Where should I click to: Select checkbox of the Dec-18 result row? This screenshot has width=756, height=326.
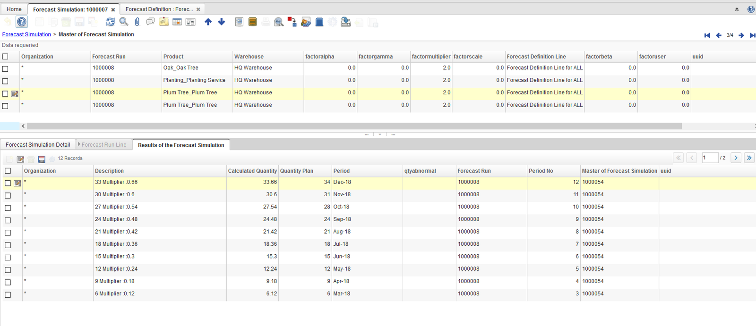[x=8, y=183]
